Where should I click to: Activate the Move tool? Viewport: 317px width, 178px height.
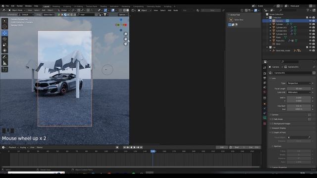click(4, 33)
